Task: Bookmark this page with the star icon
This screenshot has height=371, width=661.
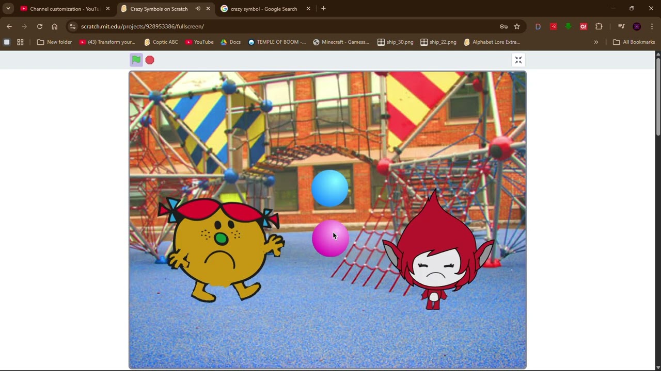Action: click(x=517, y=26)
